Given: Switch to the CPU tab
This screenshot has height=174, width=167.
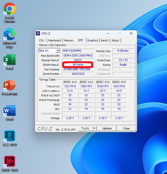Looking at the screenshot, I should [x=41, y=40].
